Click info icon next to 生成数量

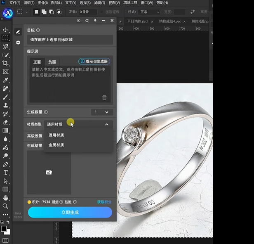(x=46, y=112)
